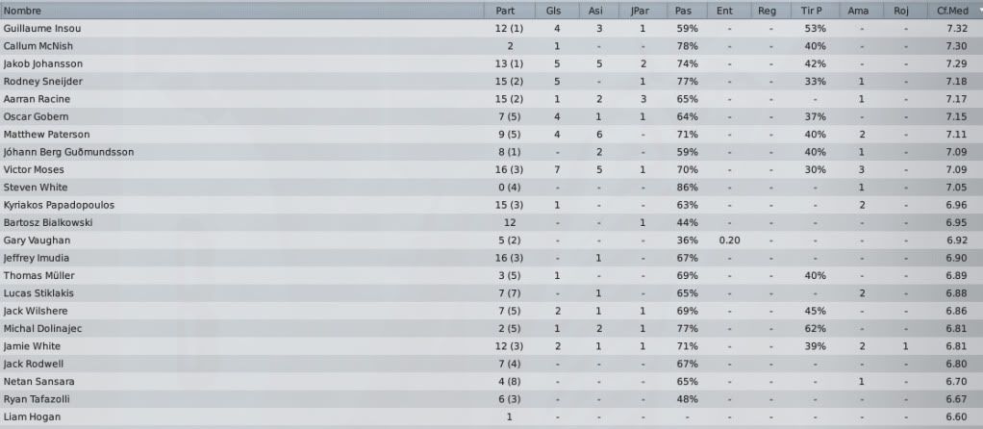
Task: Sort players by Gls column
Action: [x=554, y=11]
